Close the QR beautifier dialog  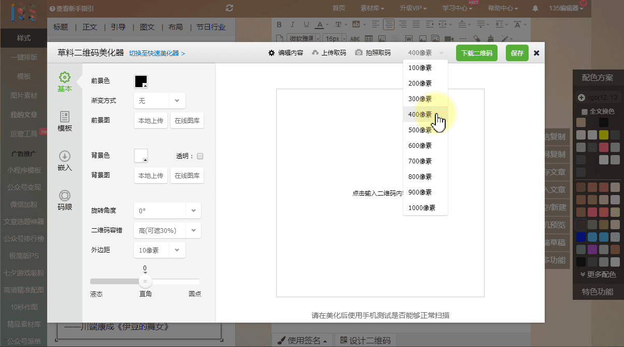tap(536, 53)
